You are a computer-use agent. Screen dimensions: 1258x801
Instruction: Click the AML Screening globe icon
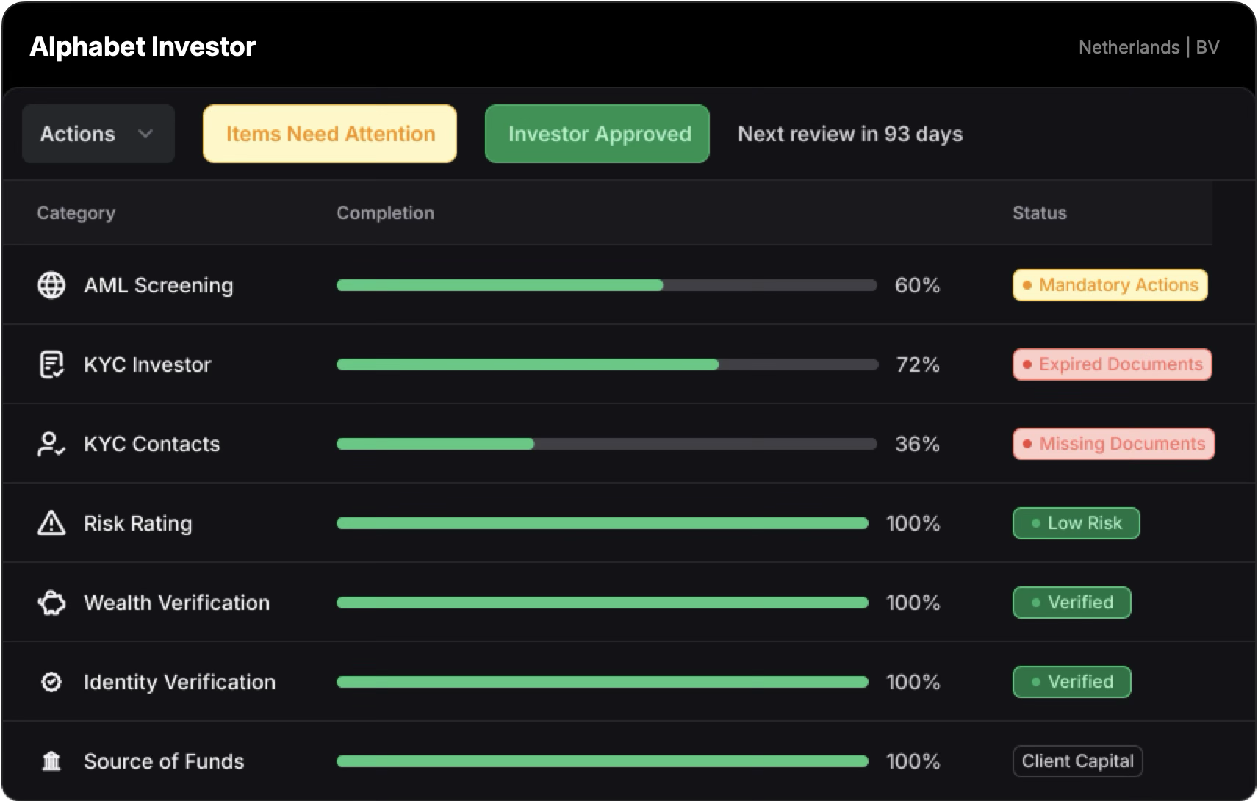(51, 285)
